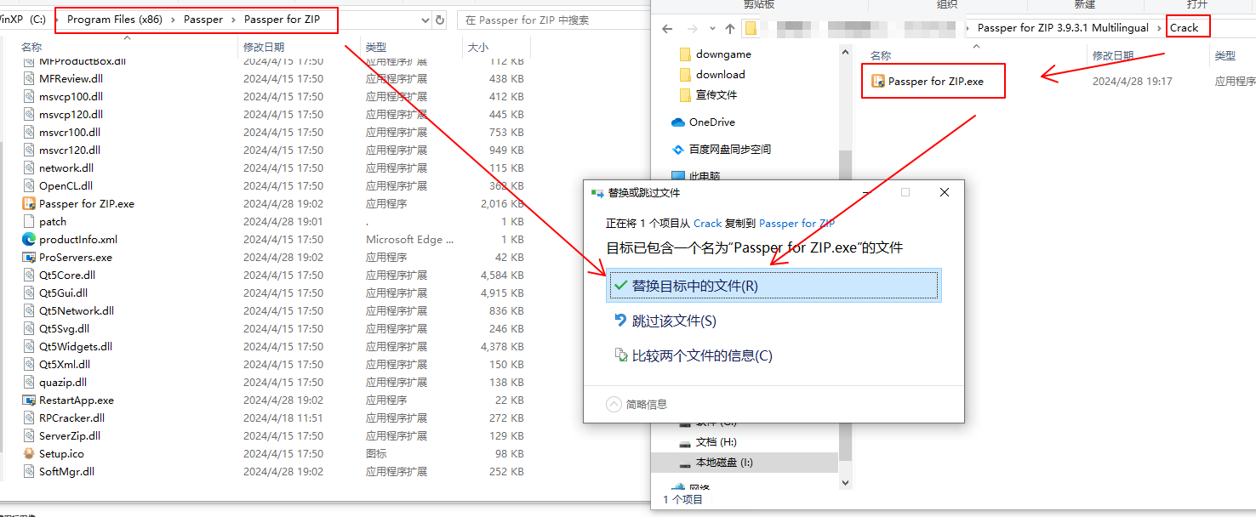The width and height of the screenshot is (1256, 517).
Task: Collapse details with 简略信息 chevron
Action: (x=614, y=405)
